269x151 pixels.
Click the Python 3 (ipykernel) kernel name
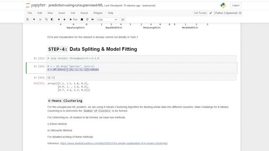[226, 13]
